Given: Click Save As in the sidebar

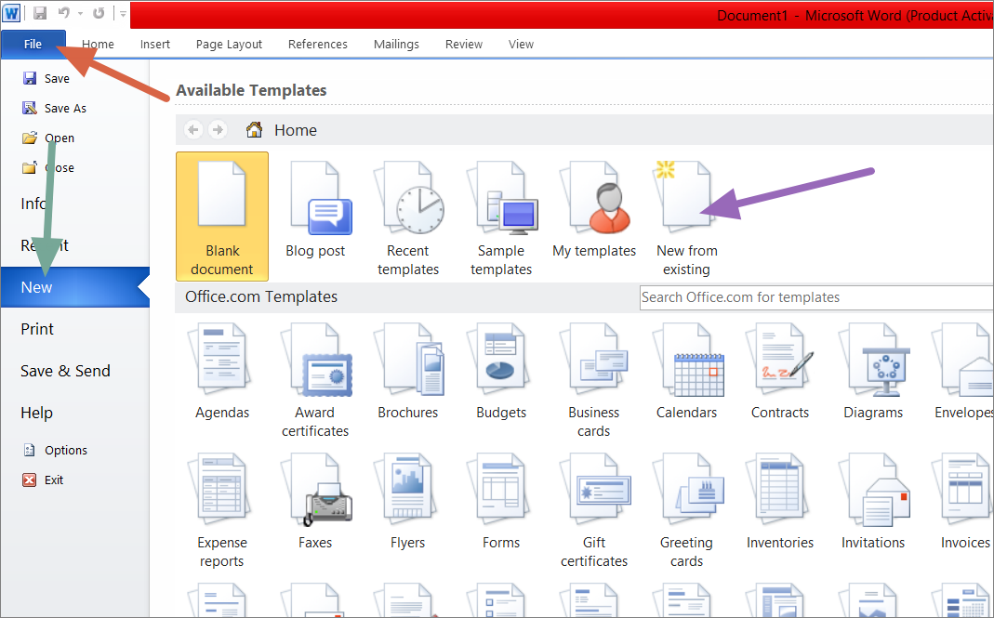Looking at the screenshot, I should click(x=65, y=109).
